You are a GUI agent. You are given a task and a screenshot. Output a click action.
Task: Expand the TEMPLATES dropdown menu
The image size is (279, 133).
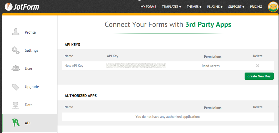point(171,7)
